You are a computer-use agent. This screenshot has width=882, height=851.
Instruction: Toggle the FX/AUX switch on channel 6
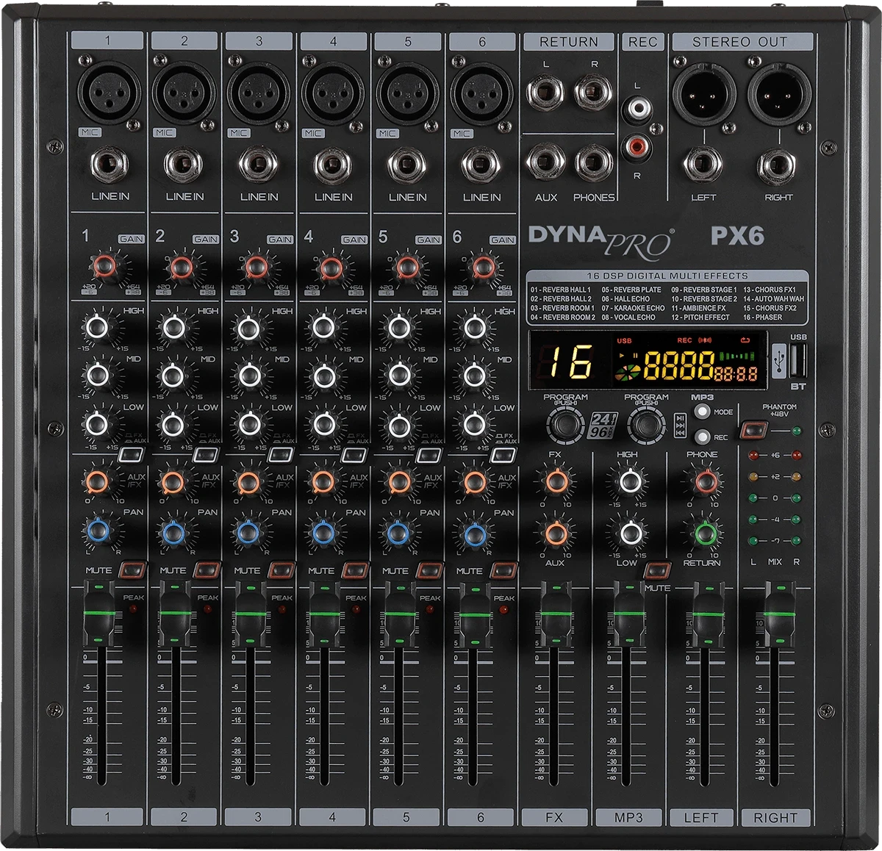tap(503, 456)
